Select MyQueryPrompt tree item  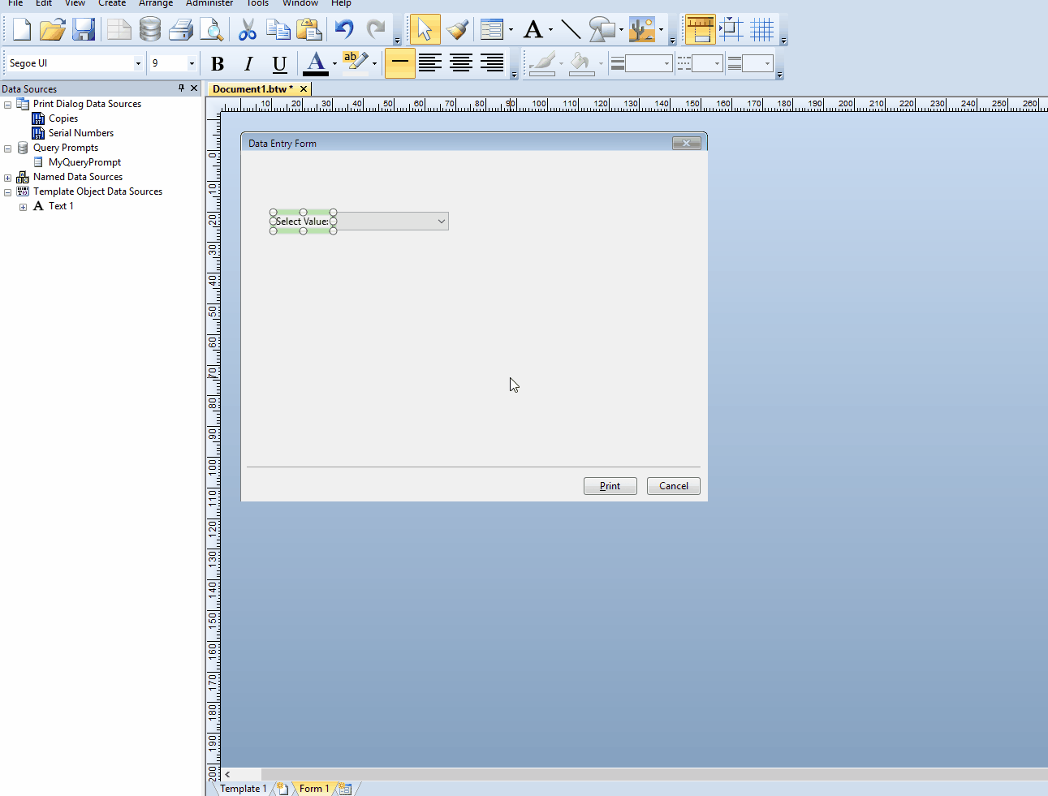84,162
